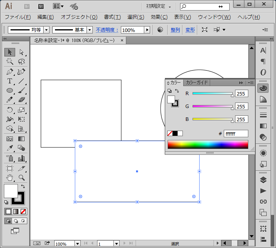Screen dimensions: 276x248
Task: Choose the Symbol Sprayer tool
Action: (x=10, y=158)
